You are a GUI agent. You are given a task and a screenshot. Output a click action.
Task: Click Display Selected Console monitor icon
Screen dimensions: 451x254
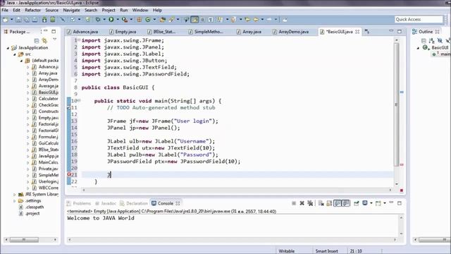click(365, 203)
